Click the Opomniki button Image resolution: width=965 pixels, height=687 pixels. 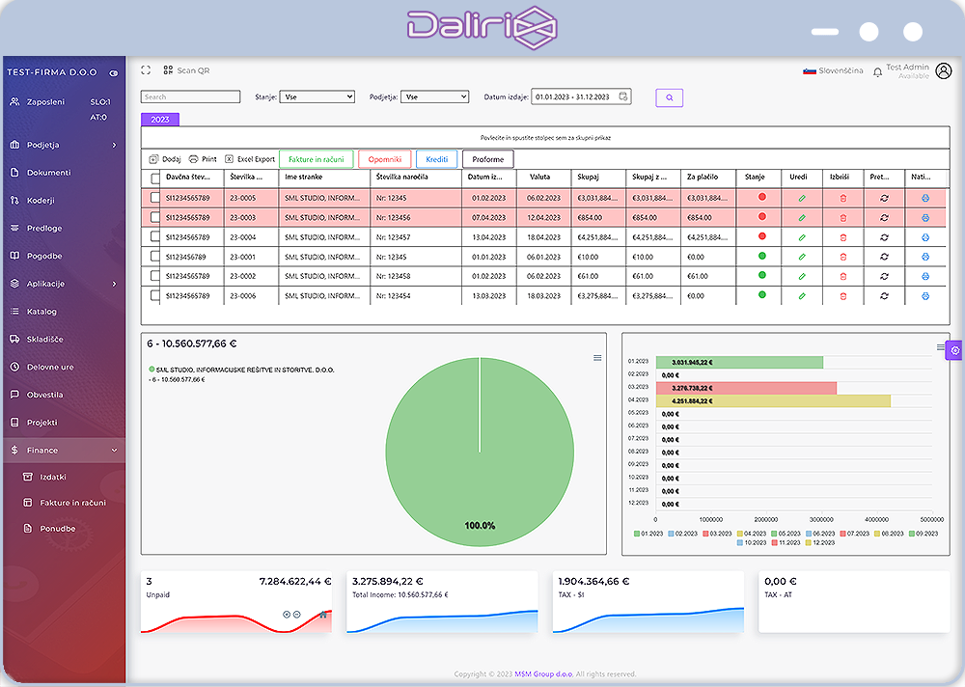coord(384,159)
